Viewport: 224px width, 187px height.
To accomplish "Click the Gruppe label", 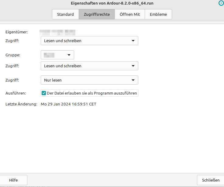I will [13, 55].
